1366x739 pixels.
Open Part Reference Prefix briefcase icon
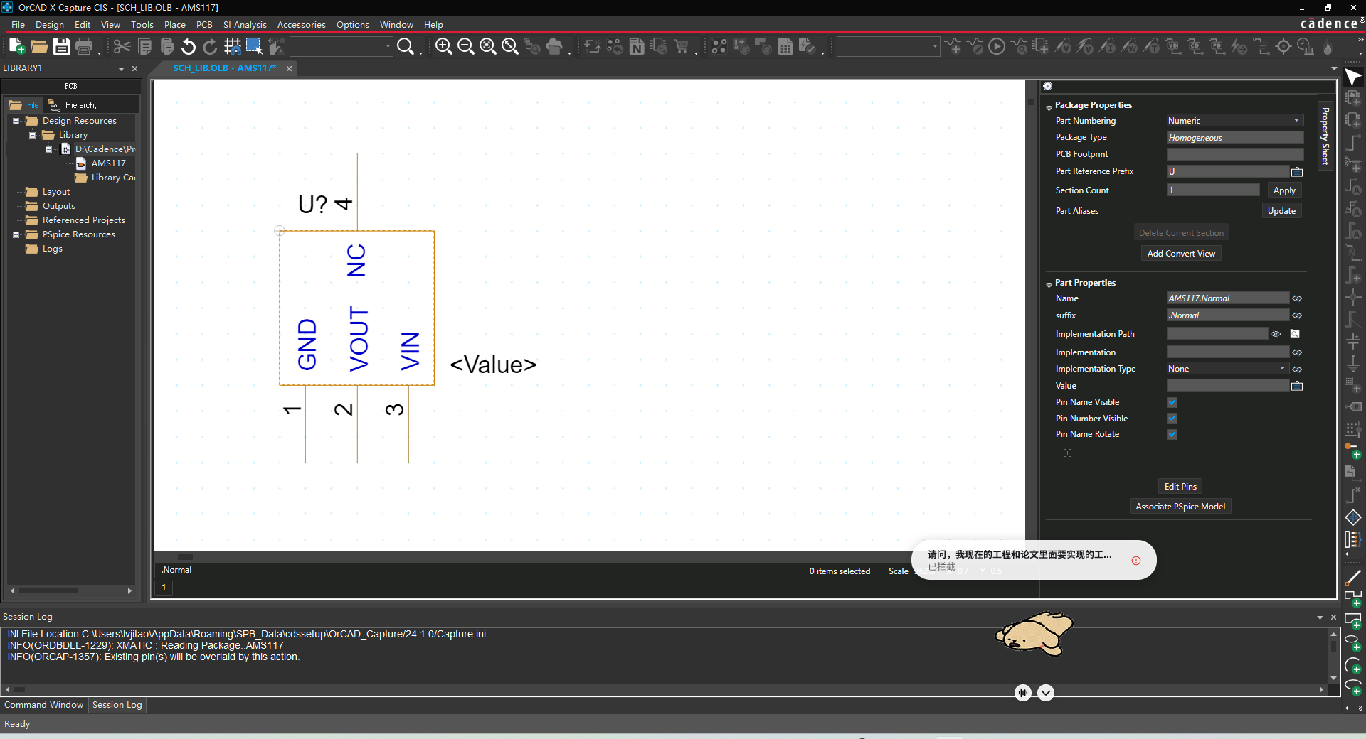[1297, 172]
